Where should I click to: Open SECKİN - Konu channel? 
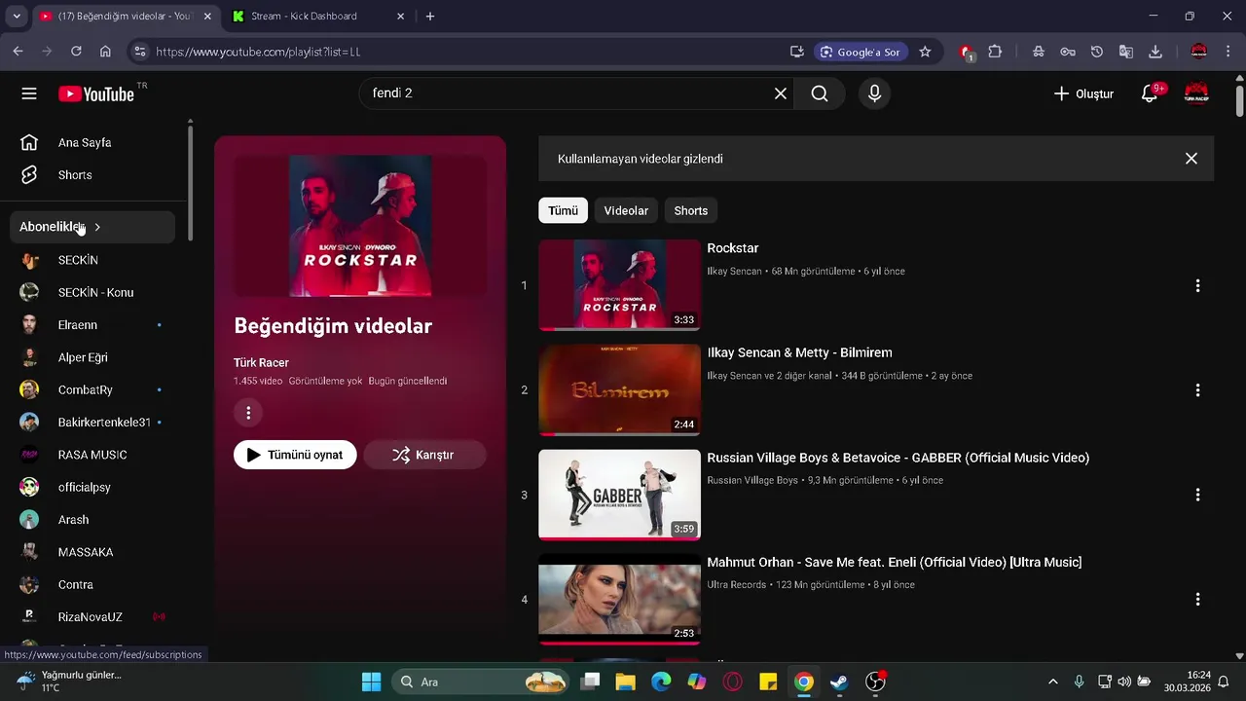click(94, 292)
